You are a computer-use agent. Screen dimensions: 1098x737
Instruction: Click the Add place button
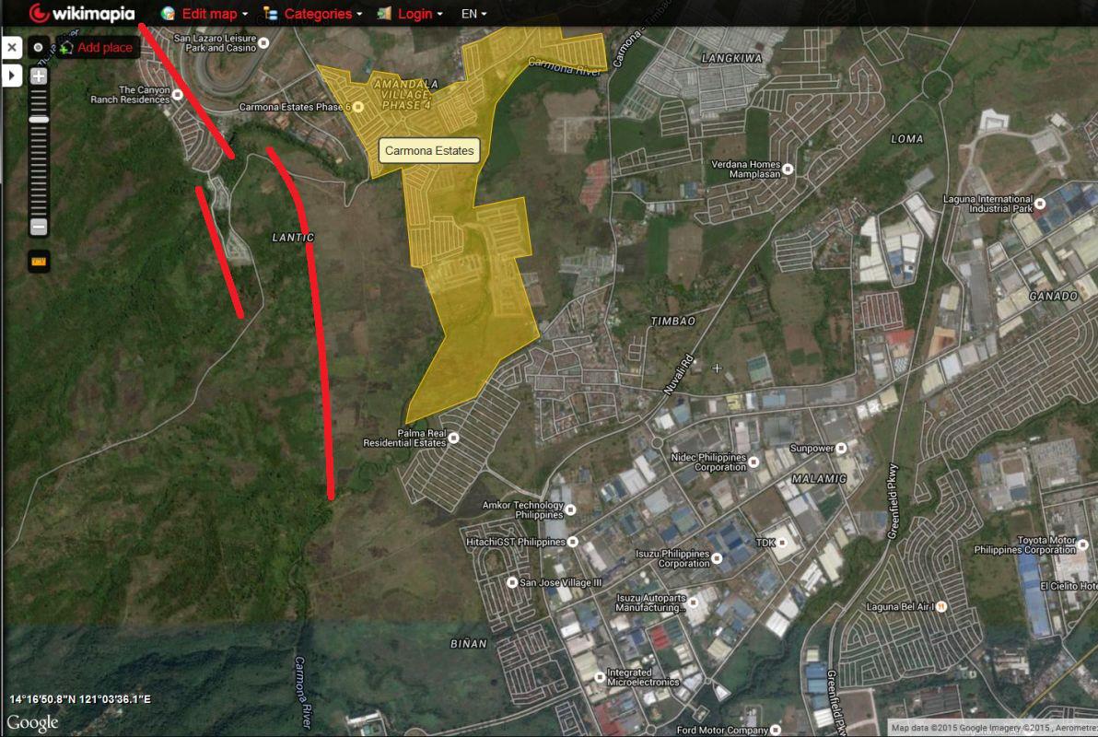(x=97, y=48)
